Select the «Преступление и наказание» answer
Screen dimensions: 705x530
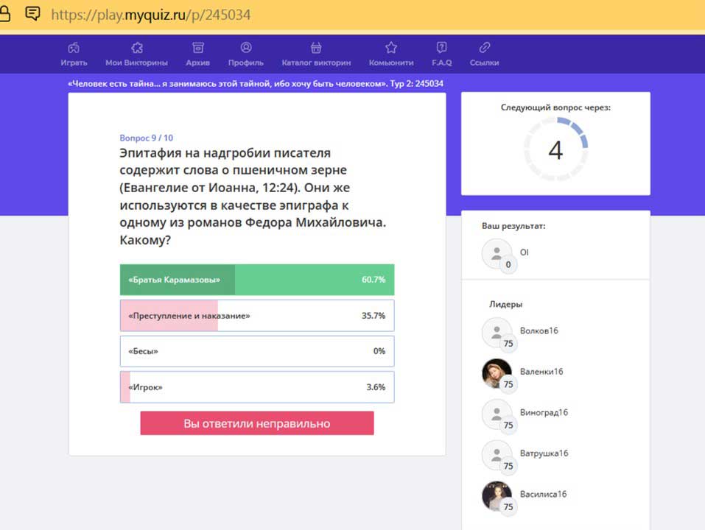[256, 315]
